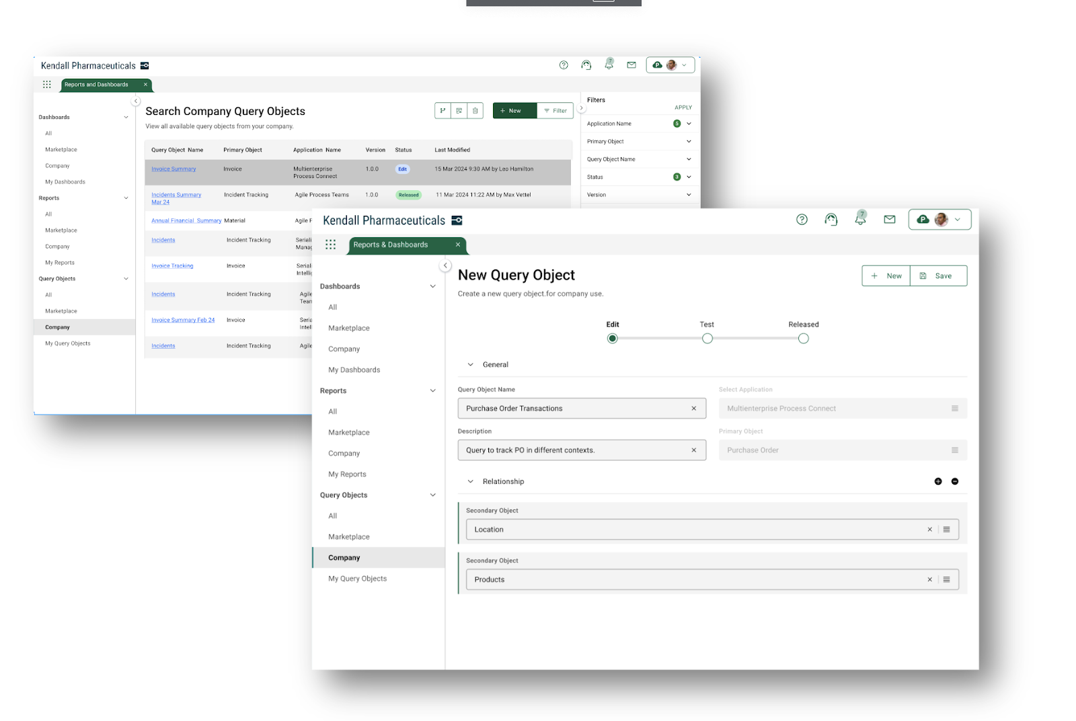Viewport: 1076px width, 721px height.
Task: Expand Query Object Name filter
Action: coord(689,159)
